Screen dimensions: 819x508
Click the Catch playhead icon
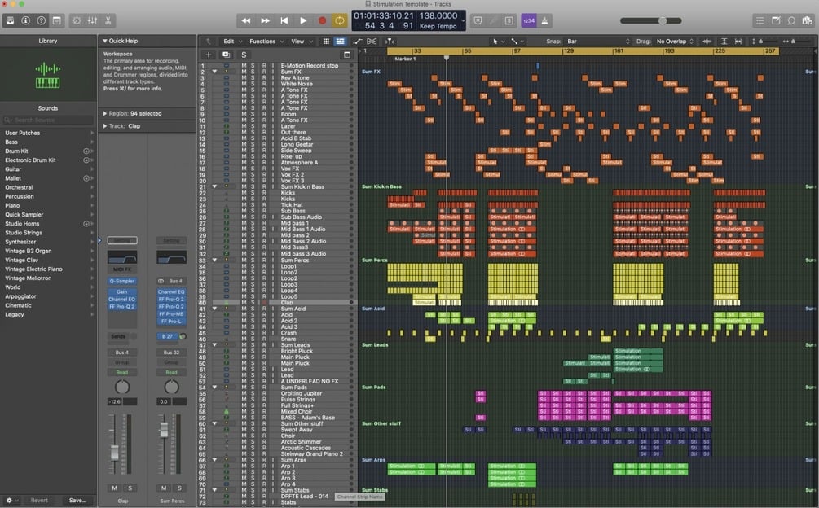[x=390, y=42]
